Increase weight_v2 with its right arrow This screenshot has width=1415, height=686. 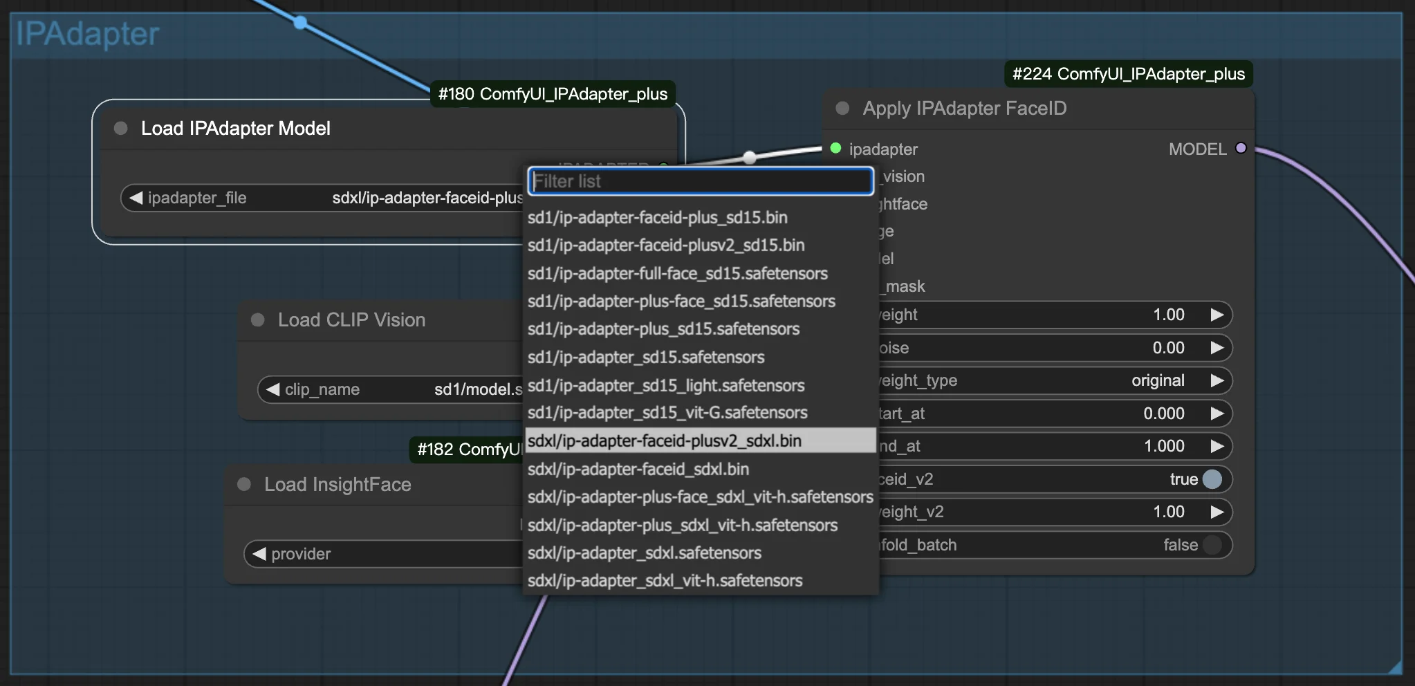1217,512
